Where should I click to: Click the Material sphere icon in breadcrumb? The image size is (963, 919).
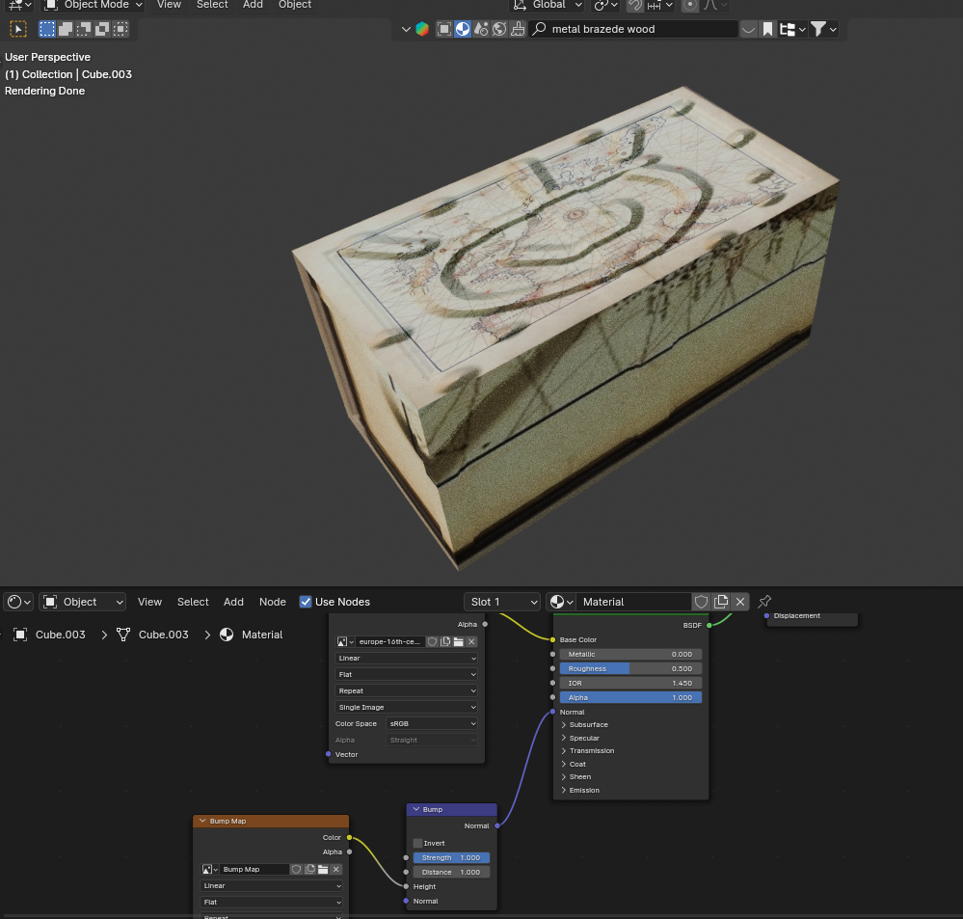tap(227, 635)
